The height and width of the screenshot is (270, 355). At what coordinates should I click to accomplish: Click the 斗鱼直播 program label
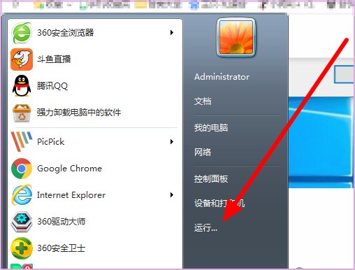point(54,59)
